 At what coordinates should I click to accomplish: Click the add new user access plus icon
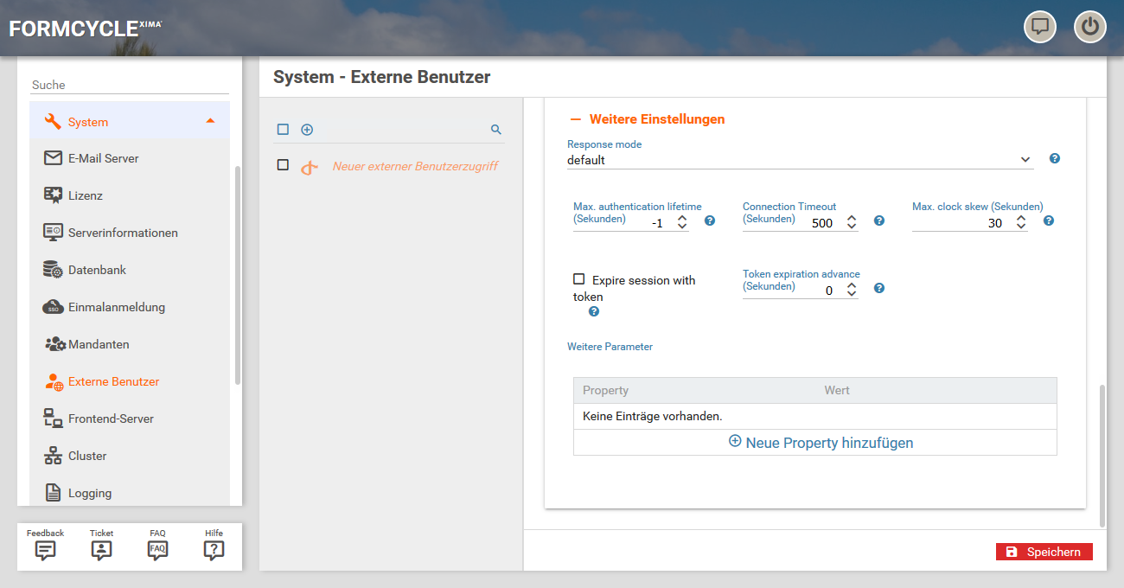point(307,130)
